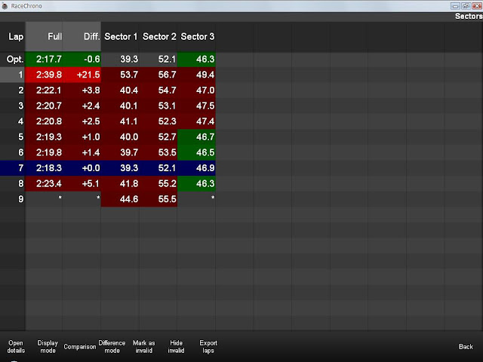Select sector 1 time 41.8
The width and height of the screenshot is (483, 362).
point(120,183)
